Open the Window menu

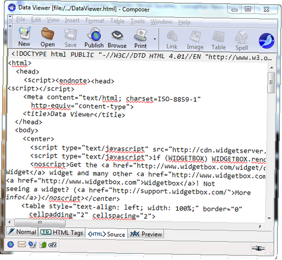tap(162, 22)
